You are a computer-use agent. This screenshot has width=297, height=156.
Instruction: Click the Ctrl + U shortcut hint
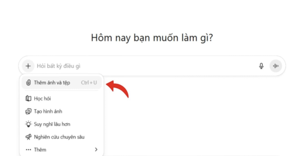(x=89, y=83)
